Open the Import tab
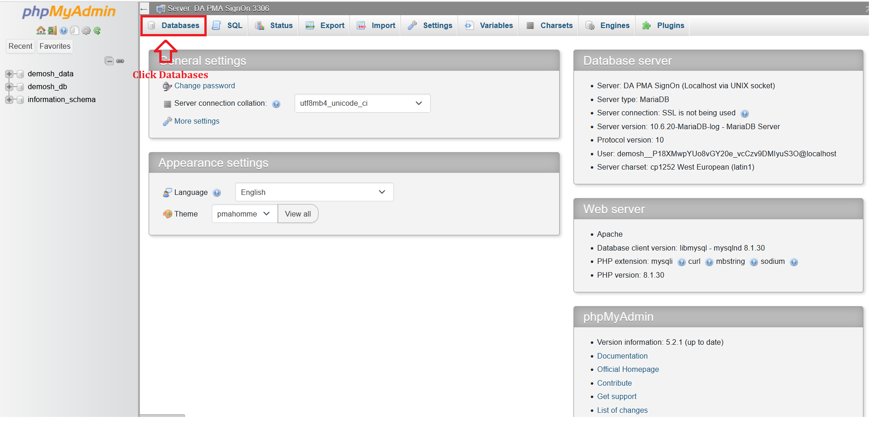 [x=376, y=26]
